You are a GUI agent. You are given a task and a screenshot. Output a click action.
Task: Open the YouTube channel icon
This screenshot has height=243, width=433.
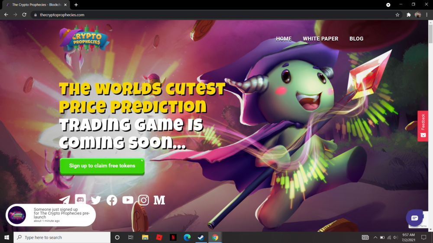point(128,200)
